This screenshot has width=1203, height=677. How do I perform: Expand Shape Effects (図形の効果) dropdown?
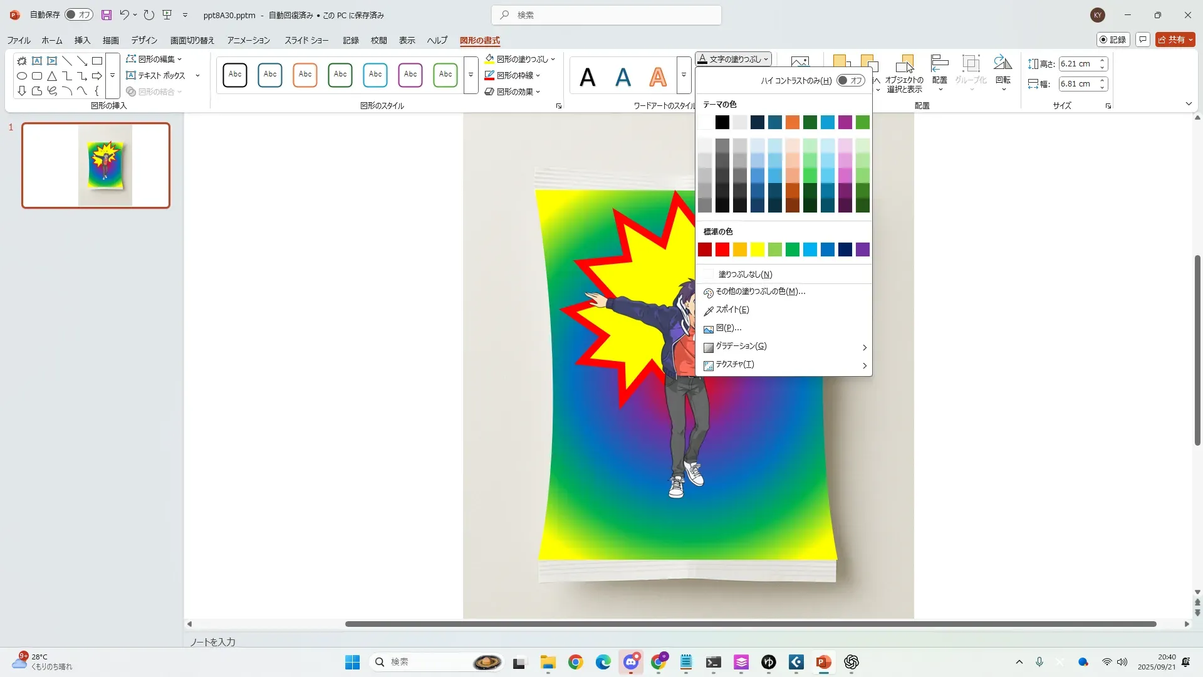pos(514,92)
